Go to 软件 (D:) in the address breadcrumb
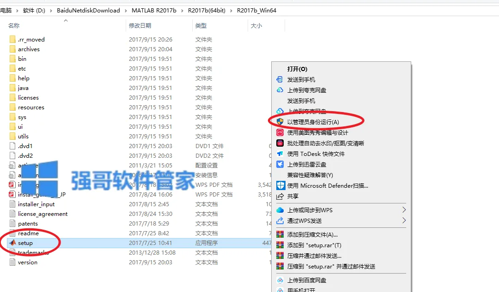This screenshot has height=292, width=499. click(34, 11)
